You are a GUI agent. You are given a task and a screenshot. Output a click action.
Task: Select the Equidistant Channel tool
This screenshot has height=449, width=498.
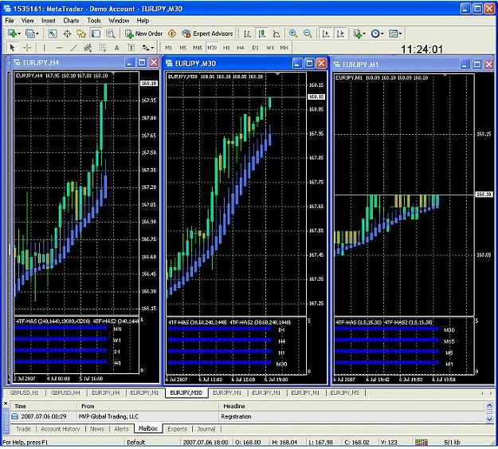pyautogui.click(x=88, y=48)
